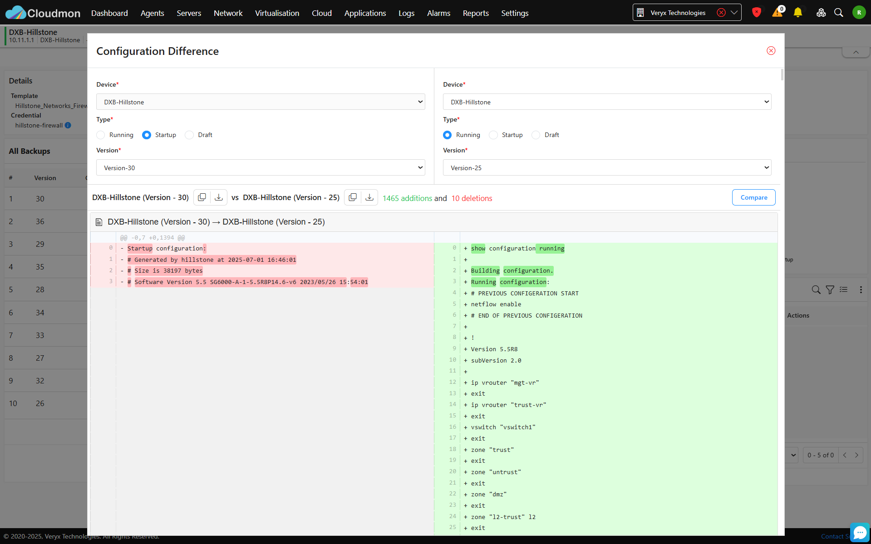The image size is (871, 544).
Task: Click the Cloudmon logo
Action: 43,13
